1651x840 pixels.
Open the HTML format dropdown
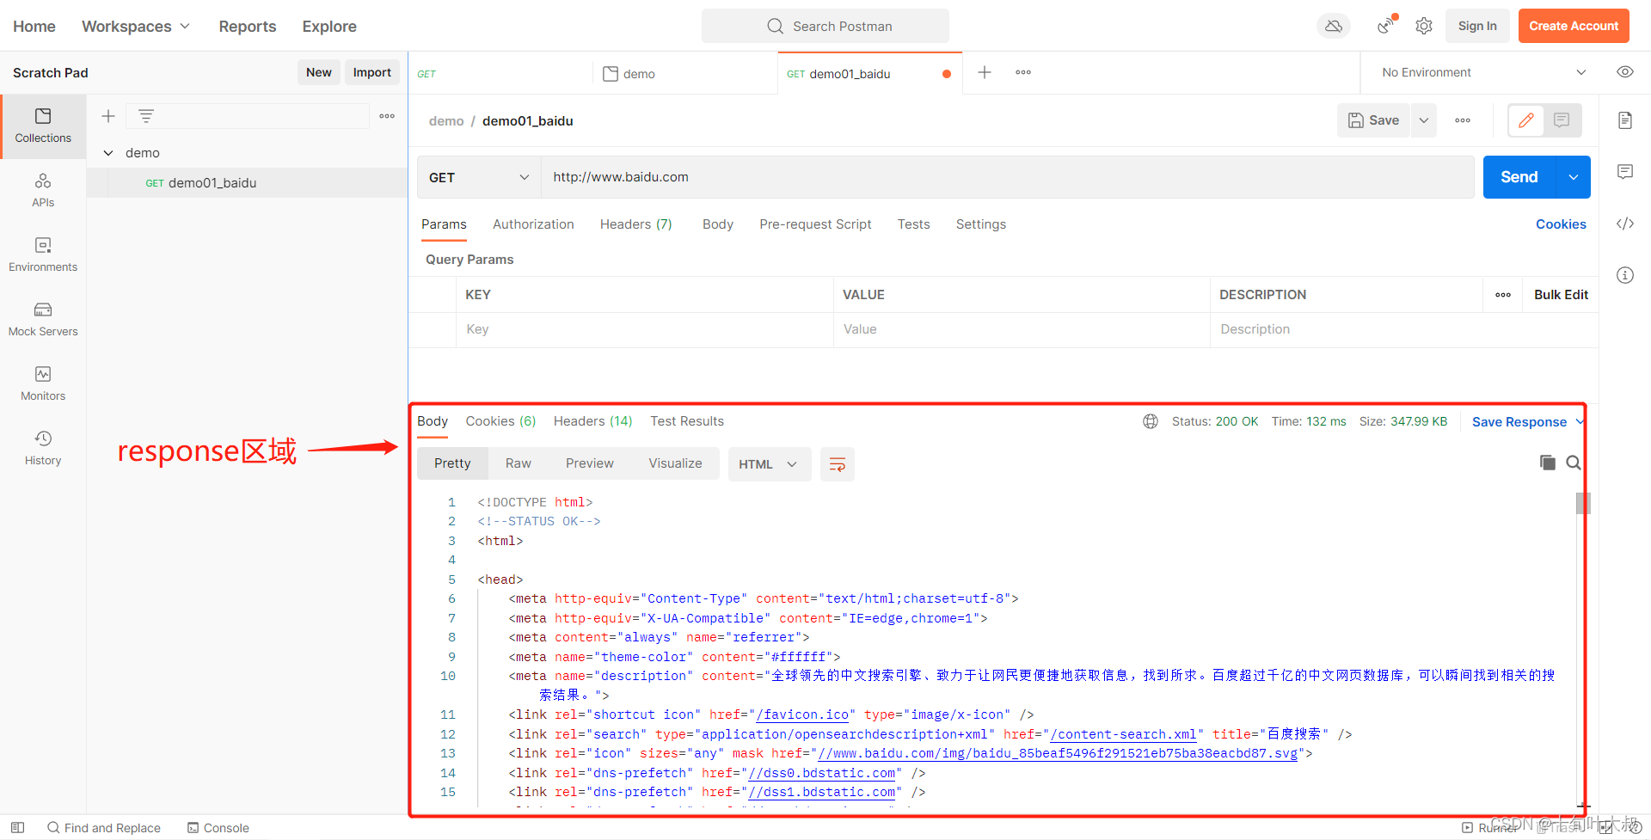[x=768, y=464]
